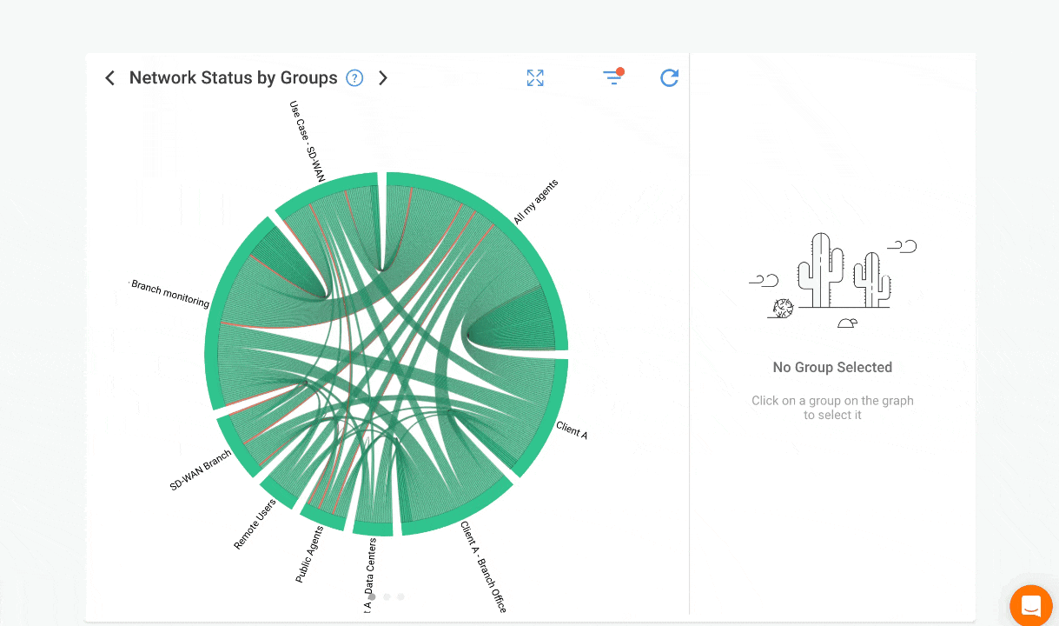Click the filter icon with red notification dot
The image size is (1059, 626).
click(613, 77)
